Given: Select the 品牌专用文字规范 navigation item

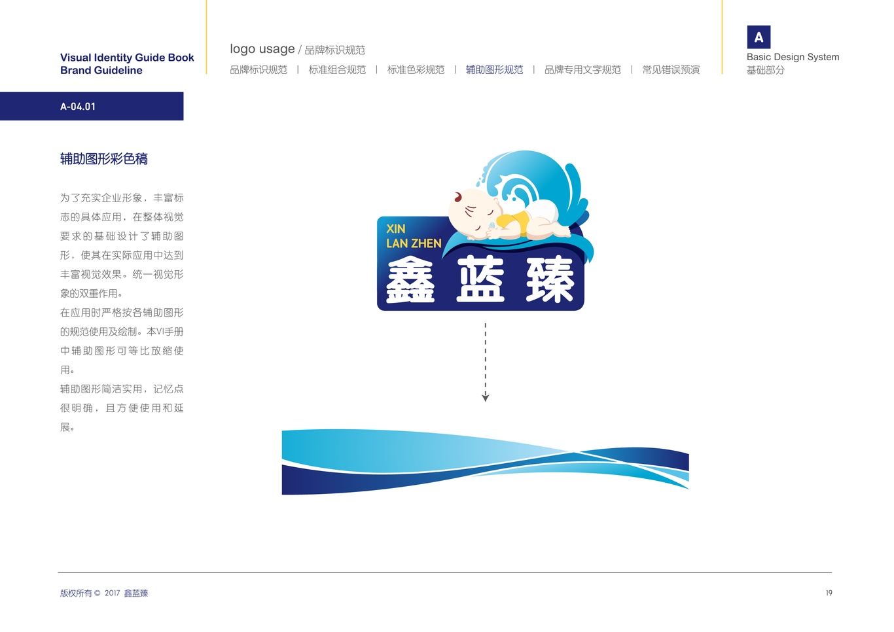Looking at the screenshot, I should coord(582,69).
